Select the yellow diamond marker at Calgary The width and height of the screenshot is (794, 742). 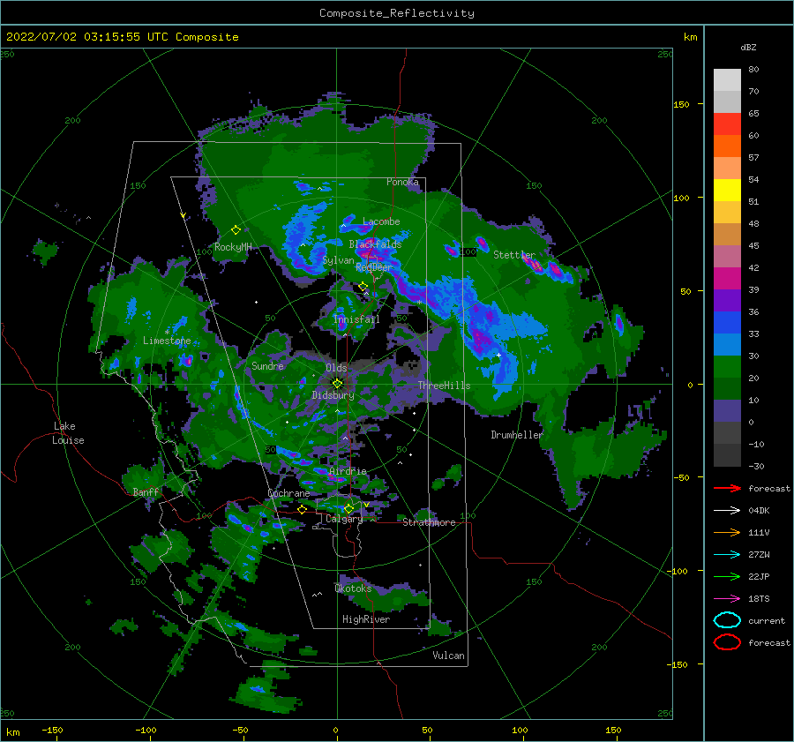[x=348, y=508]
